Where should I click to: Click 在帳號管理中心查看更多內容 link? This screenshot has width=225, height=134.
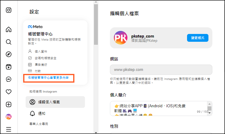(x=48, y=78)
